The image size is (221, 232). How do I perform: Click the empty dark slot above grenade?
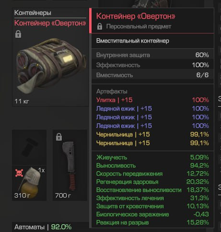(29, 147)
